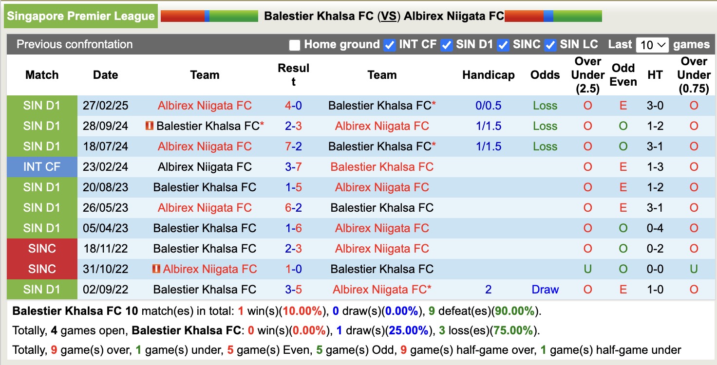
Task: Click the Loss odds link on the 28/09/24 row
Action: (x=545, y=126)
